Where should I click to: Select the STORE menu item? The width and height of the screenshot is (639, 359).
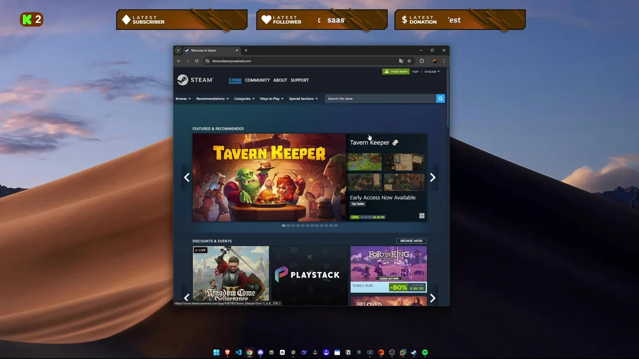(x=235, y=80)
